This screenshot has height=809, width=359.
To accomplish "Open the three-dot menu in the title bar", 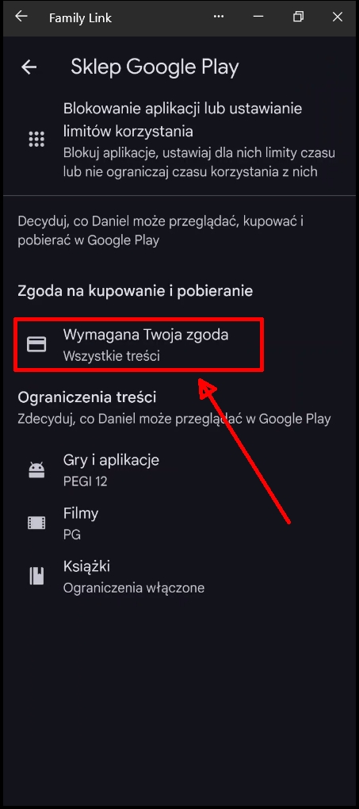I will pyautogui.click(x=219, y=17).
